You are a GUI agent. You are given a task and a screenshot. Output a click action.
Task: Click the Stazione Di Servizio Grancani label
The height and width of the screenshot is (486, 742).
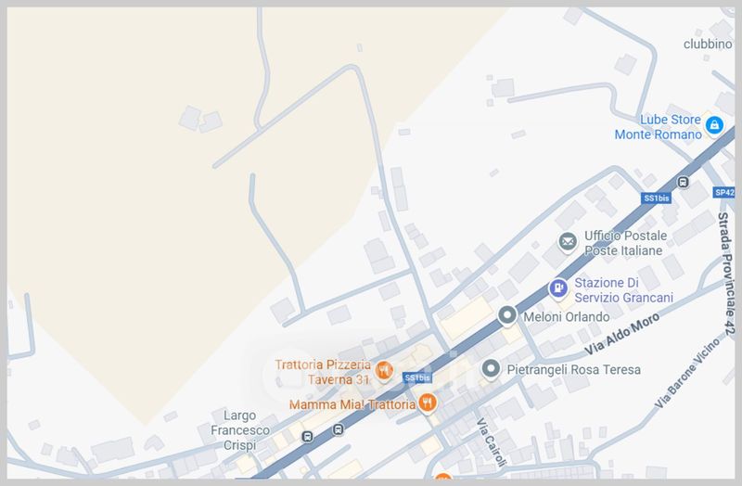pyautogui.click(x=623, y=290)
